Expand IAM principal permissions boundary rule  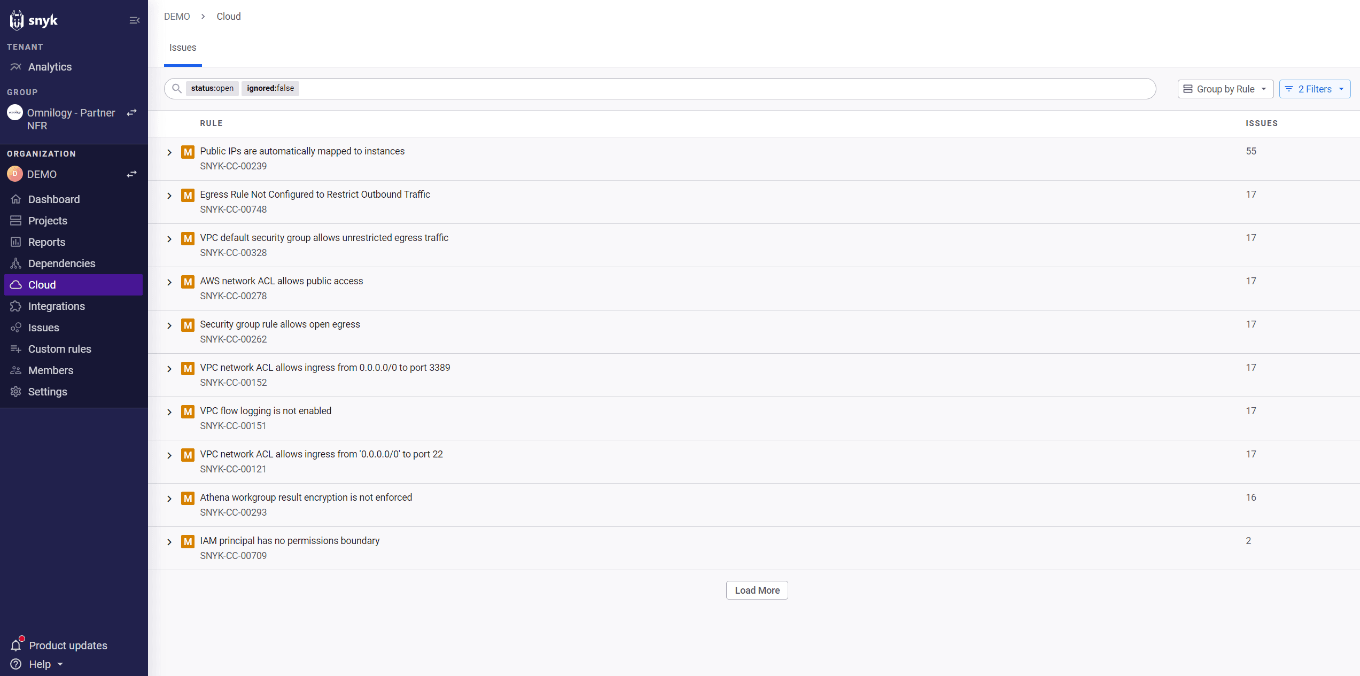point(169,542)
